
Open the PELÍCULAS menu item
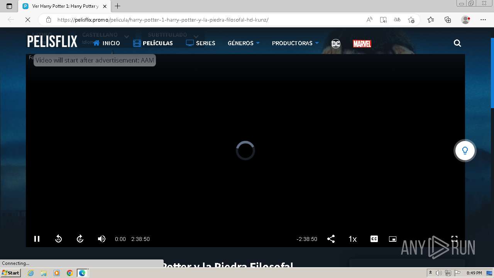[x=153, y=43]
